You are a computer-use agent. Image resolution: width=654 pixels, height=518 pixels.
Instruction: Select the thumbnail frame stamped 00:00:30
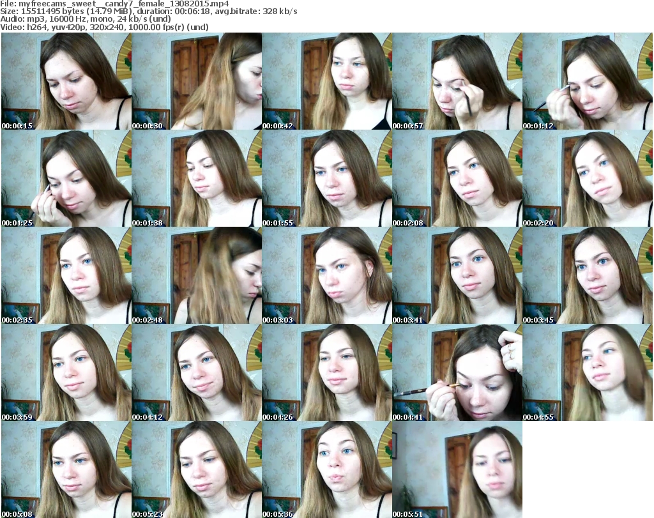(x=197, y=81)
